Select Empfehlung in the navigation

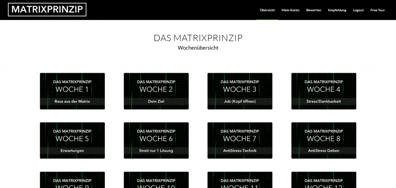coord(337,10)
